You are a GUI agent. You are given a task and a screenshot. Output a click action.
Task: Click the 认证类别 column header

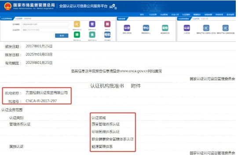(16, 118)
